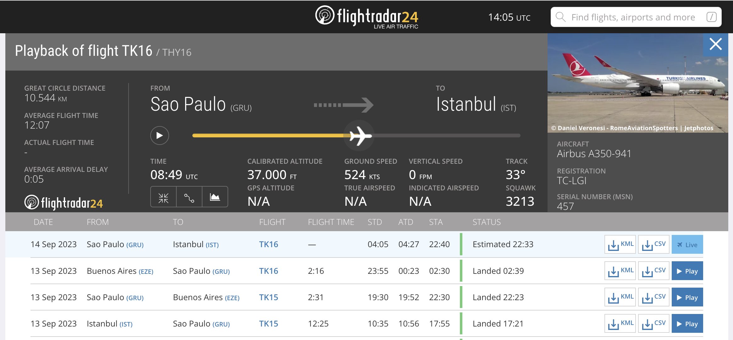Click serial number 457
Screen dimensions: 733x340
(565, 206)
